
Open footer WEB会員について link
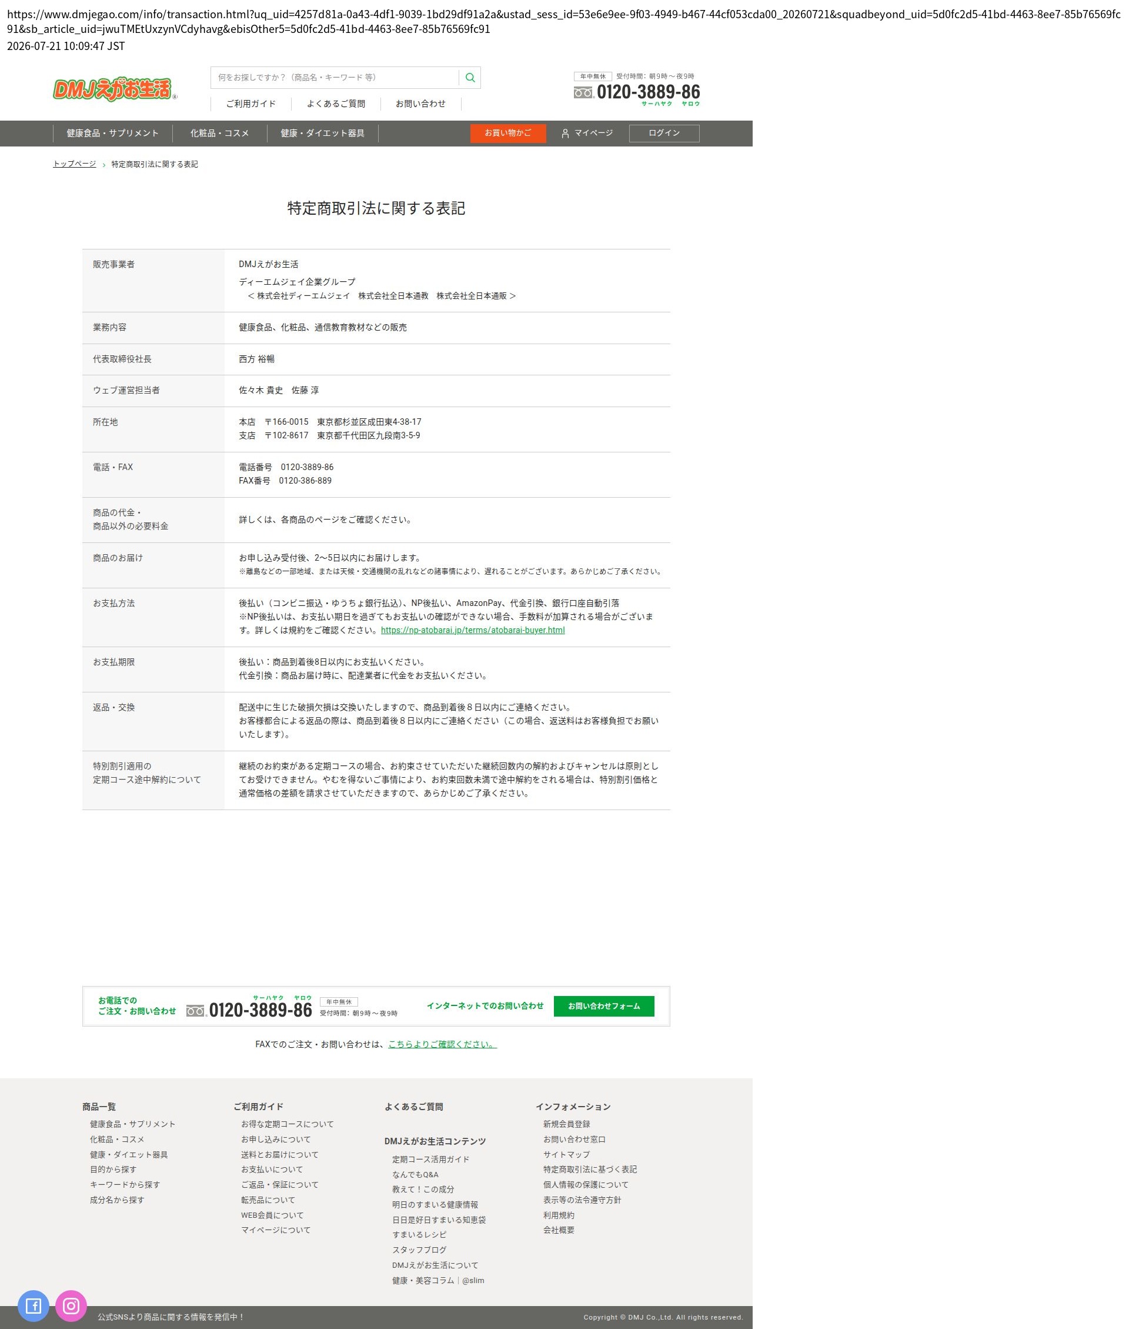(273, 1215)
